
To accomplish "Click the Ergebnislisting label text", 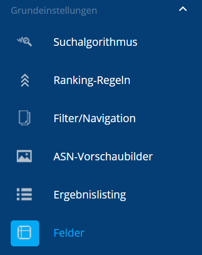I will [x=90, y=195].
